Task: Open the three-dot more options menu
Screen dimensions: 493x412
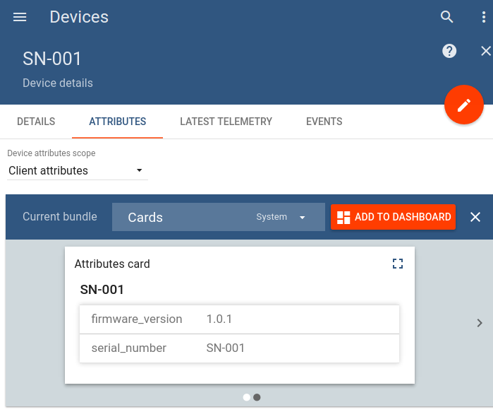Action: (484, 17)
